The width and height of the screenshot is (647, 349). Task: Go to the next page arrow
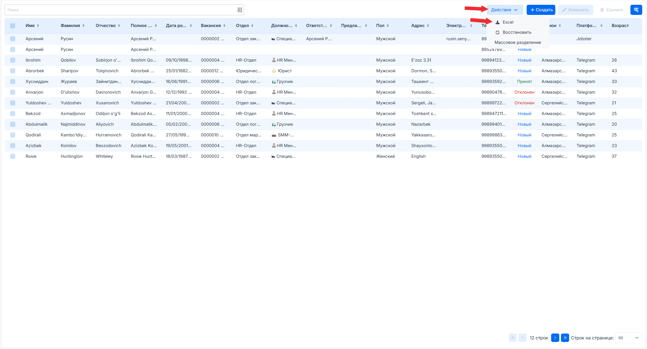coord(555,338)
